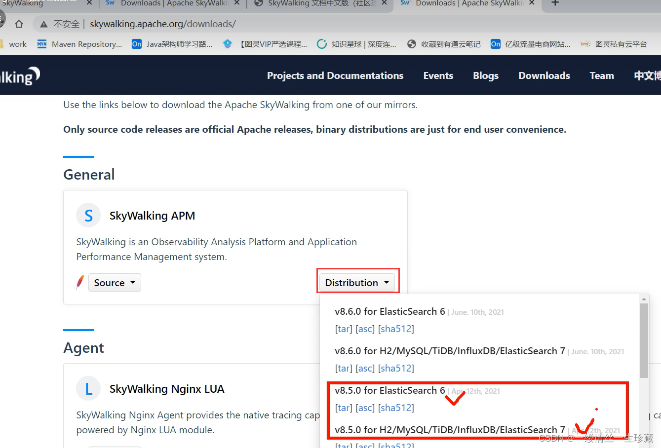Click 'v8.6.0 for ElasticSearch 6' text

(x=390, y=311)
